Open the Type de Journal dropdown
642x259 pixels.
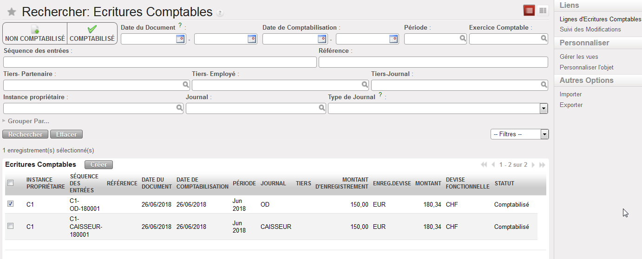point(543,108)
